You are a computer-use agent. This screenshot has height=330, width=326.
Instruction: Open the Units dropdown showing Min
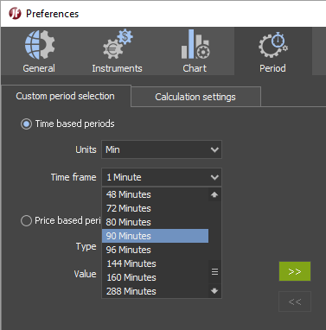tap(162, 149)
